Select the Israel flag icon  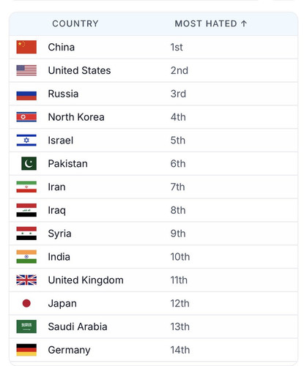[26, 141]
